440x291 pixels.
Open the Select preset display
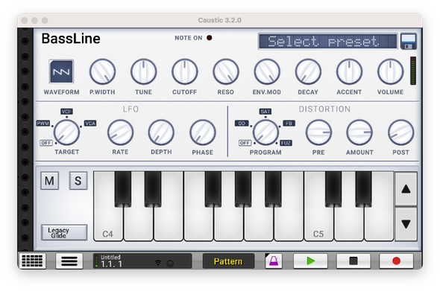coord(327,42)
